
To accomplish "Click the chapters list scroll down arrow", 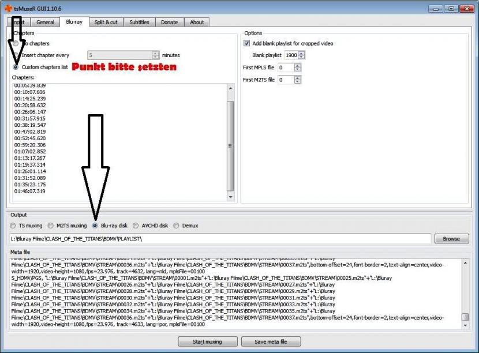I will point(230,197).
